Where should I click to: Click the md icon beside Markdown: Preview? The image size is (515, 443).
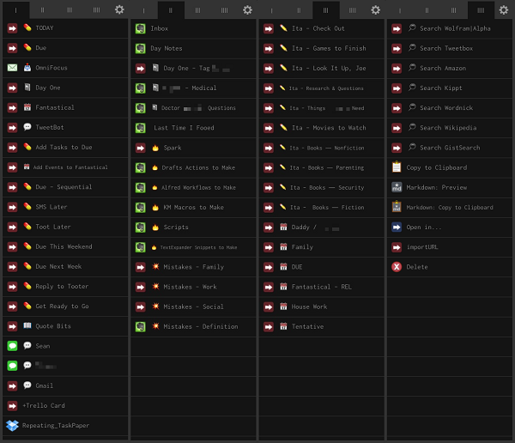(397, 187)
